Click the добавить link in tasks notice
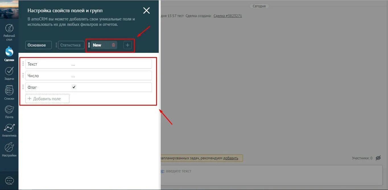This screenshot has width=388, height=190. click(x=231, y=158)
